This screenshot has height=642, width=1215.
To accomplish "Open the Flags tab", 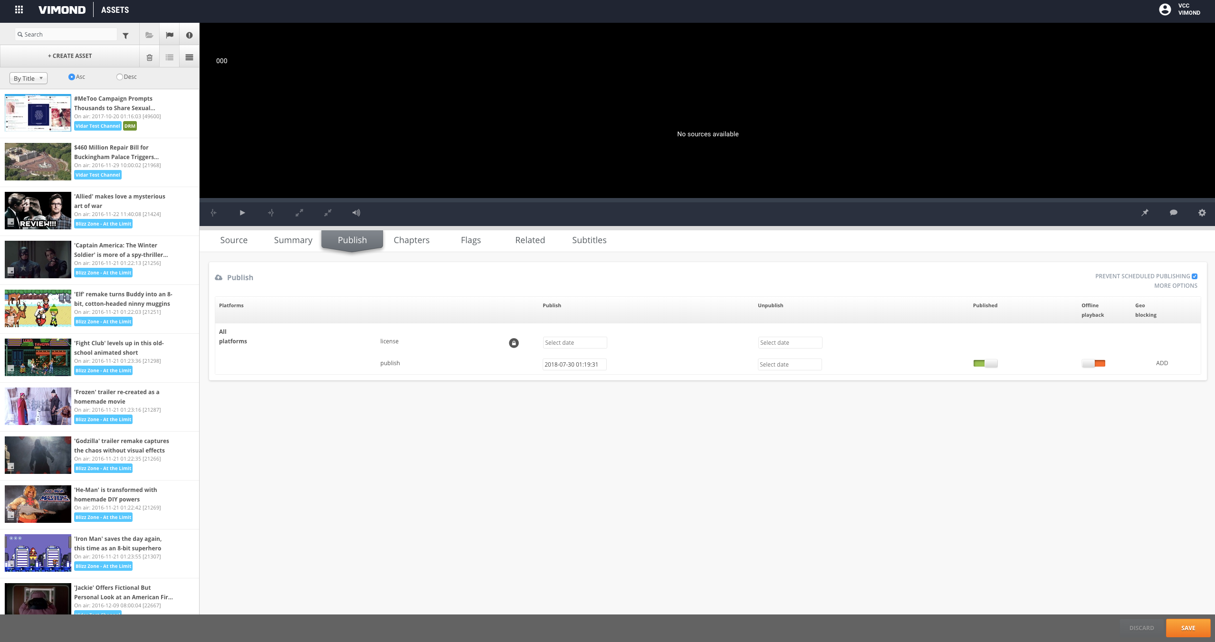I will (x=471, y=240).
